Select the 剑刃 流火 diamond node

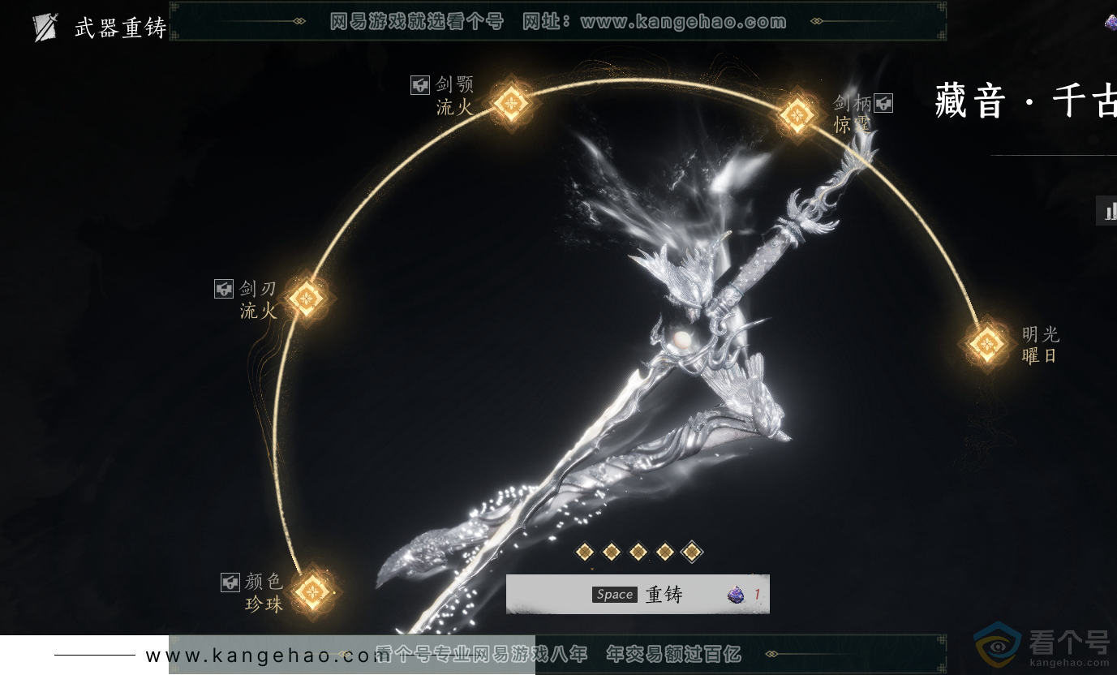point(307,299)
